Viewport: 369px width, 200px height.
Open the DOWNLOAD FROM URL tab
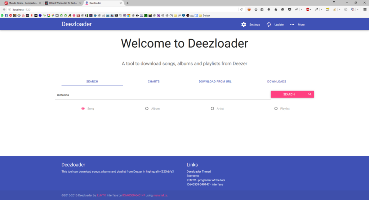(215, 81)
